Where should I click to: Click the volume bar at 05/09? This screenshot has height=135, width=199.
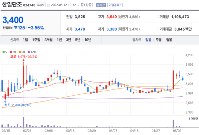(x=173, y=123)
